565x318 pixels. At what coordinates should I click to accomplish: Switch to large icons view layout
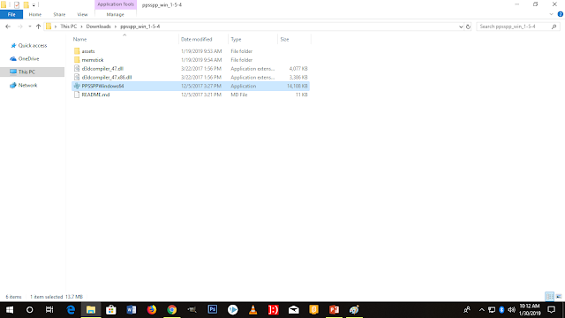tap(559, 297)
